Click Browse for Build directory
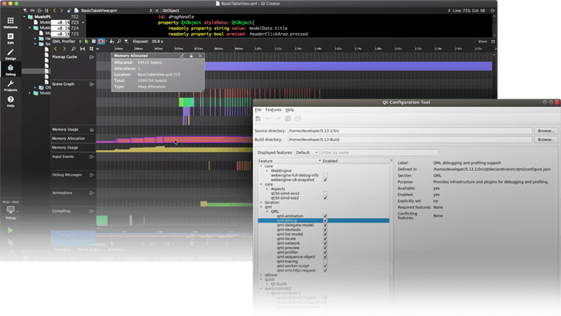 pos(545,140)
